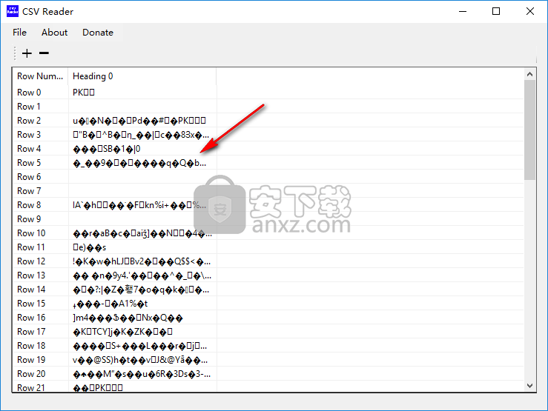Select the Row 11 label
Screen dimensions: 548x411
31,247
